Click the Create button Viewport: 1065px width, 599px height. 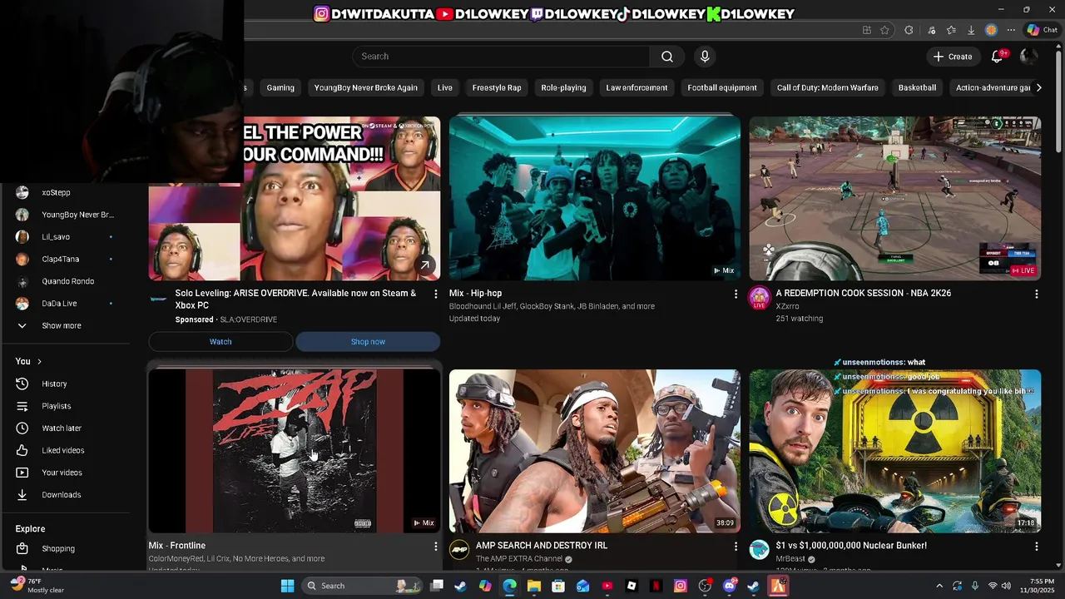point(953,57)
